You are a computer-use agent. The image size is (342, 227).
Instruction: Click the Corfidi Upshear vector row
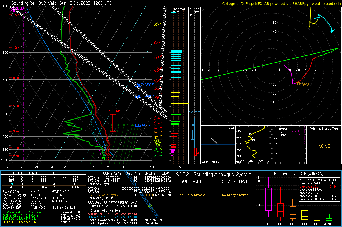pyautogui.click(x=112, y=223)
